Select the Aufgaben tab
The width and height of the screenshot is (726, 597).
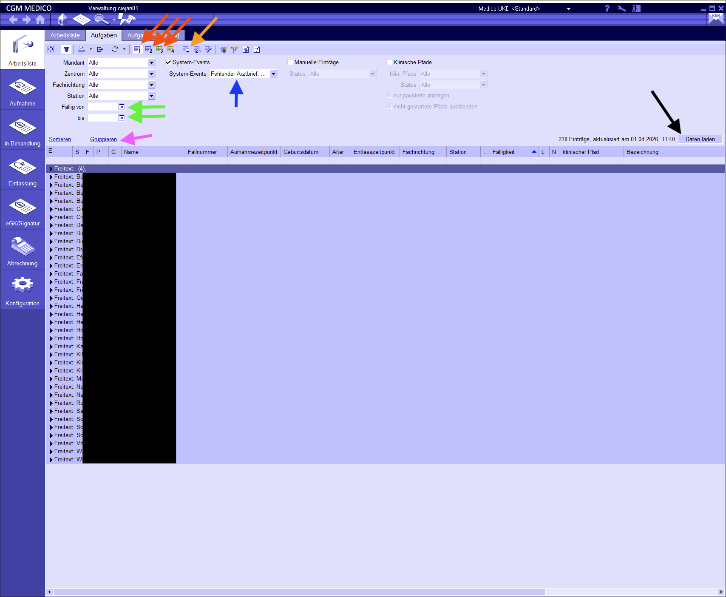pyautogui.click(x=104, y=35)
